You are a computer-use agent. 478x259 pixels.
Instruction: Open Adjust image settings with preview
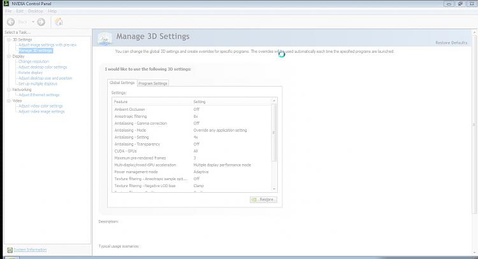click(48, 45)
